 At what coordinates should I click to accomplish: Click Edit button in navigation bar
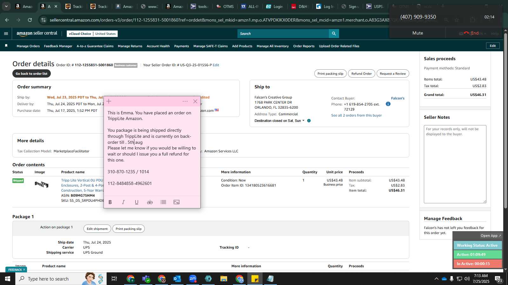[493, 46]
